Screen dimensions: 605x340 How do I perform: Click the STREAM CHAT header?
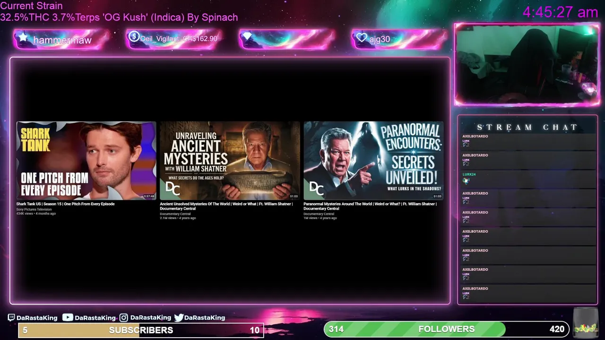(527, 127)
